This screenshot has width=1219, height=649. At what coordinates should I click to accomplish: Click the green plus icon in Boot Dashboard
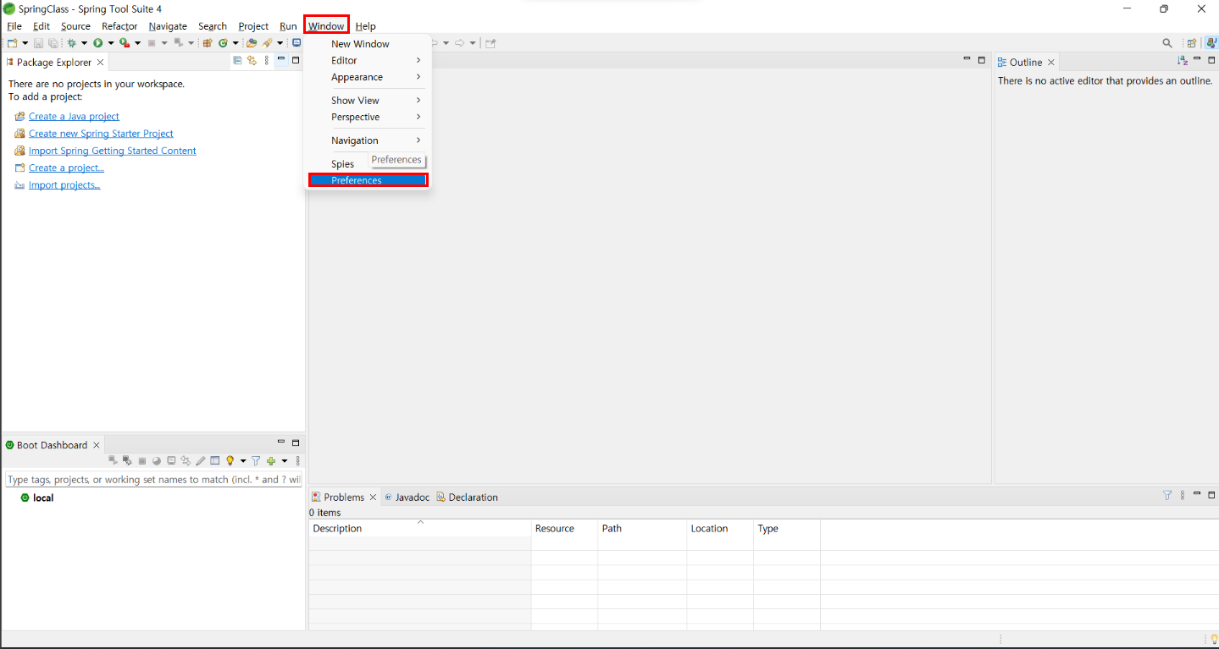click(x=271, y=461)
